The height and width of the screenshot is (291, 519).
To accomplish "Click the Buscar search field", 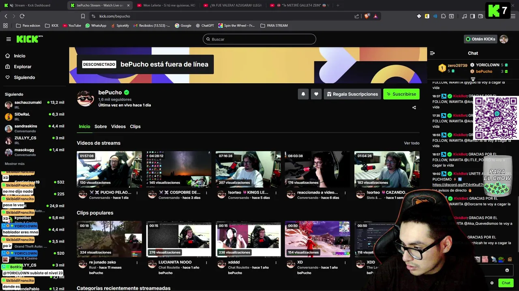I will [x=259, y=39].
